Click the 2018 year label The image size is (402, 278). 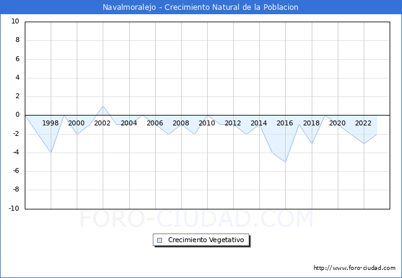tap(311, 123)
